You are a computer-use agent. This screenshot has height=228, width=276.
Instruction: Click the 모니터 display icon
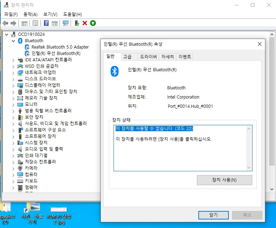coord(20,105)
